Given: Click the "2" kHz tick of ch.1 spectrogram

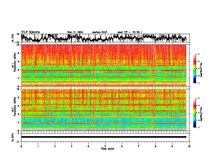Looking at the screenshot, I should click(19, 78).
